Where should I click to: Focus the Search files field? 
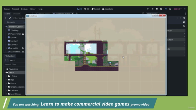14,64
